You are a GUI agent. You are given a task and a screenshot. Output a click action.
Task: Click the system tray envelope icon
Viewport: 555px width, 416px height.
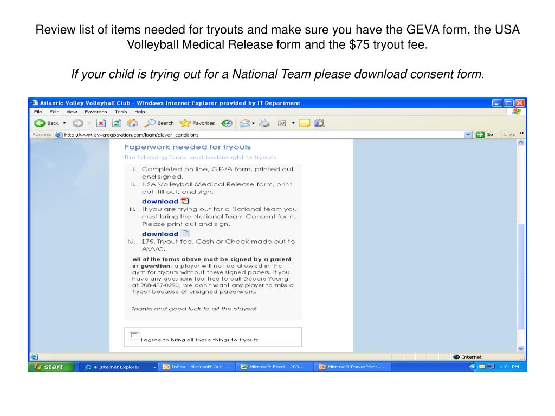(482, 367)
